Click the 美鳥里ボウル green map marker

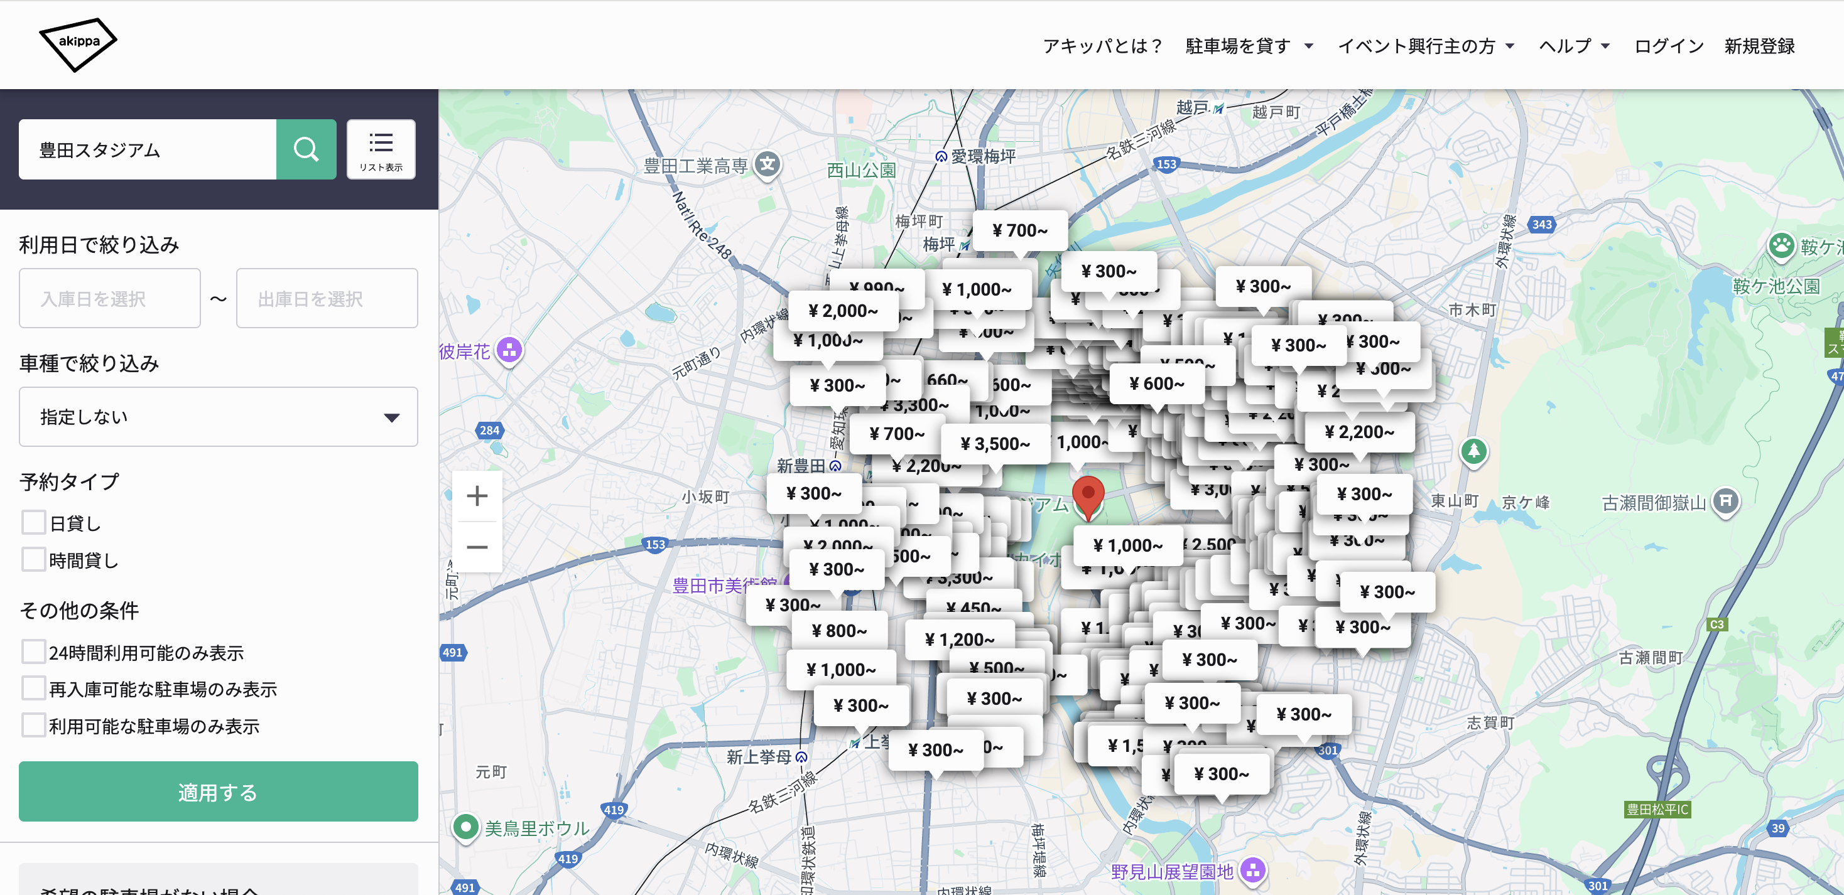click(x=466, y=827)
